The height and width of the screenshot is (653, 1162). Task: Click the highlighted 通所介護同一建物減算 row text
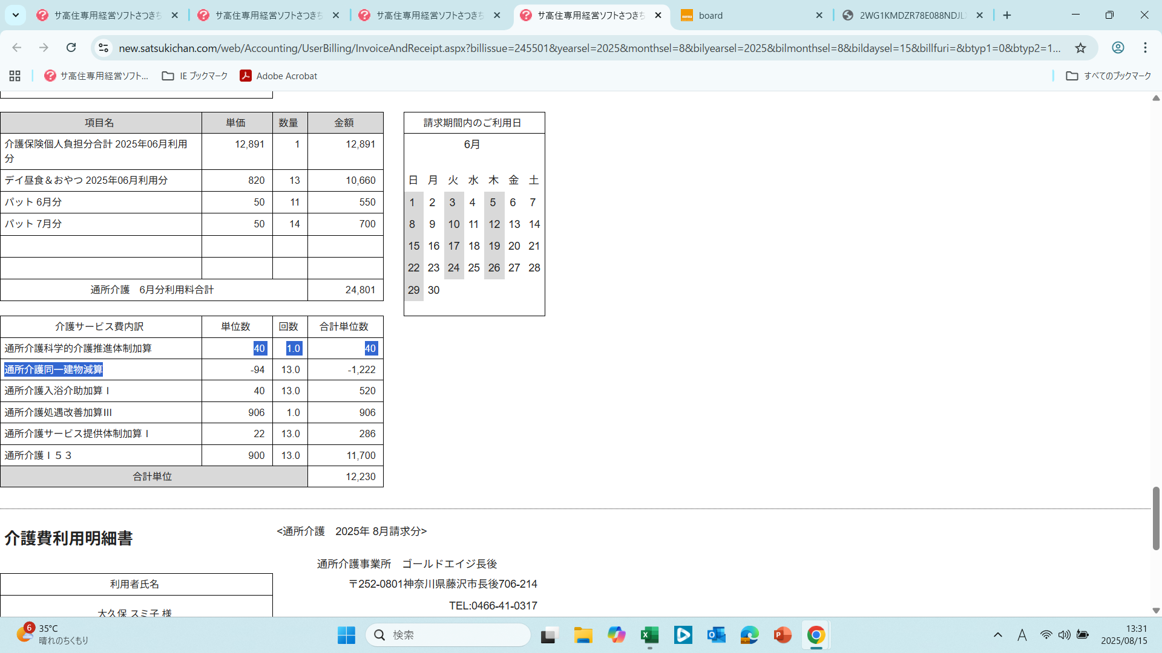[x=53, y=369]
